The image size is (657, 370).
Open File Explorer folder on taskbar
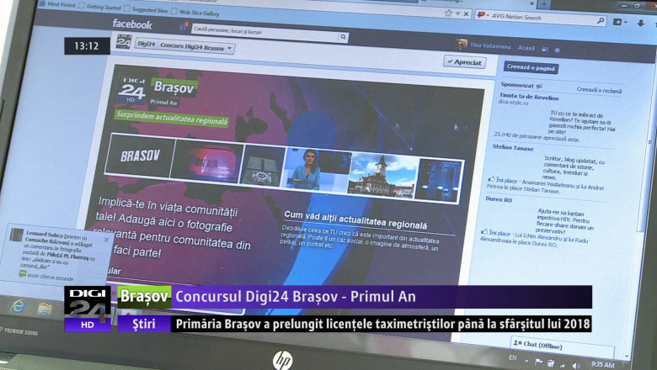tap(45, 309)
